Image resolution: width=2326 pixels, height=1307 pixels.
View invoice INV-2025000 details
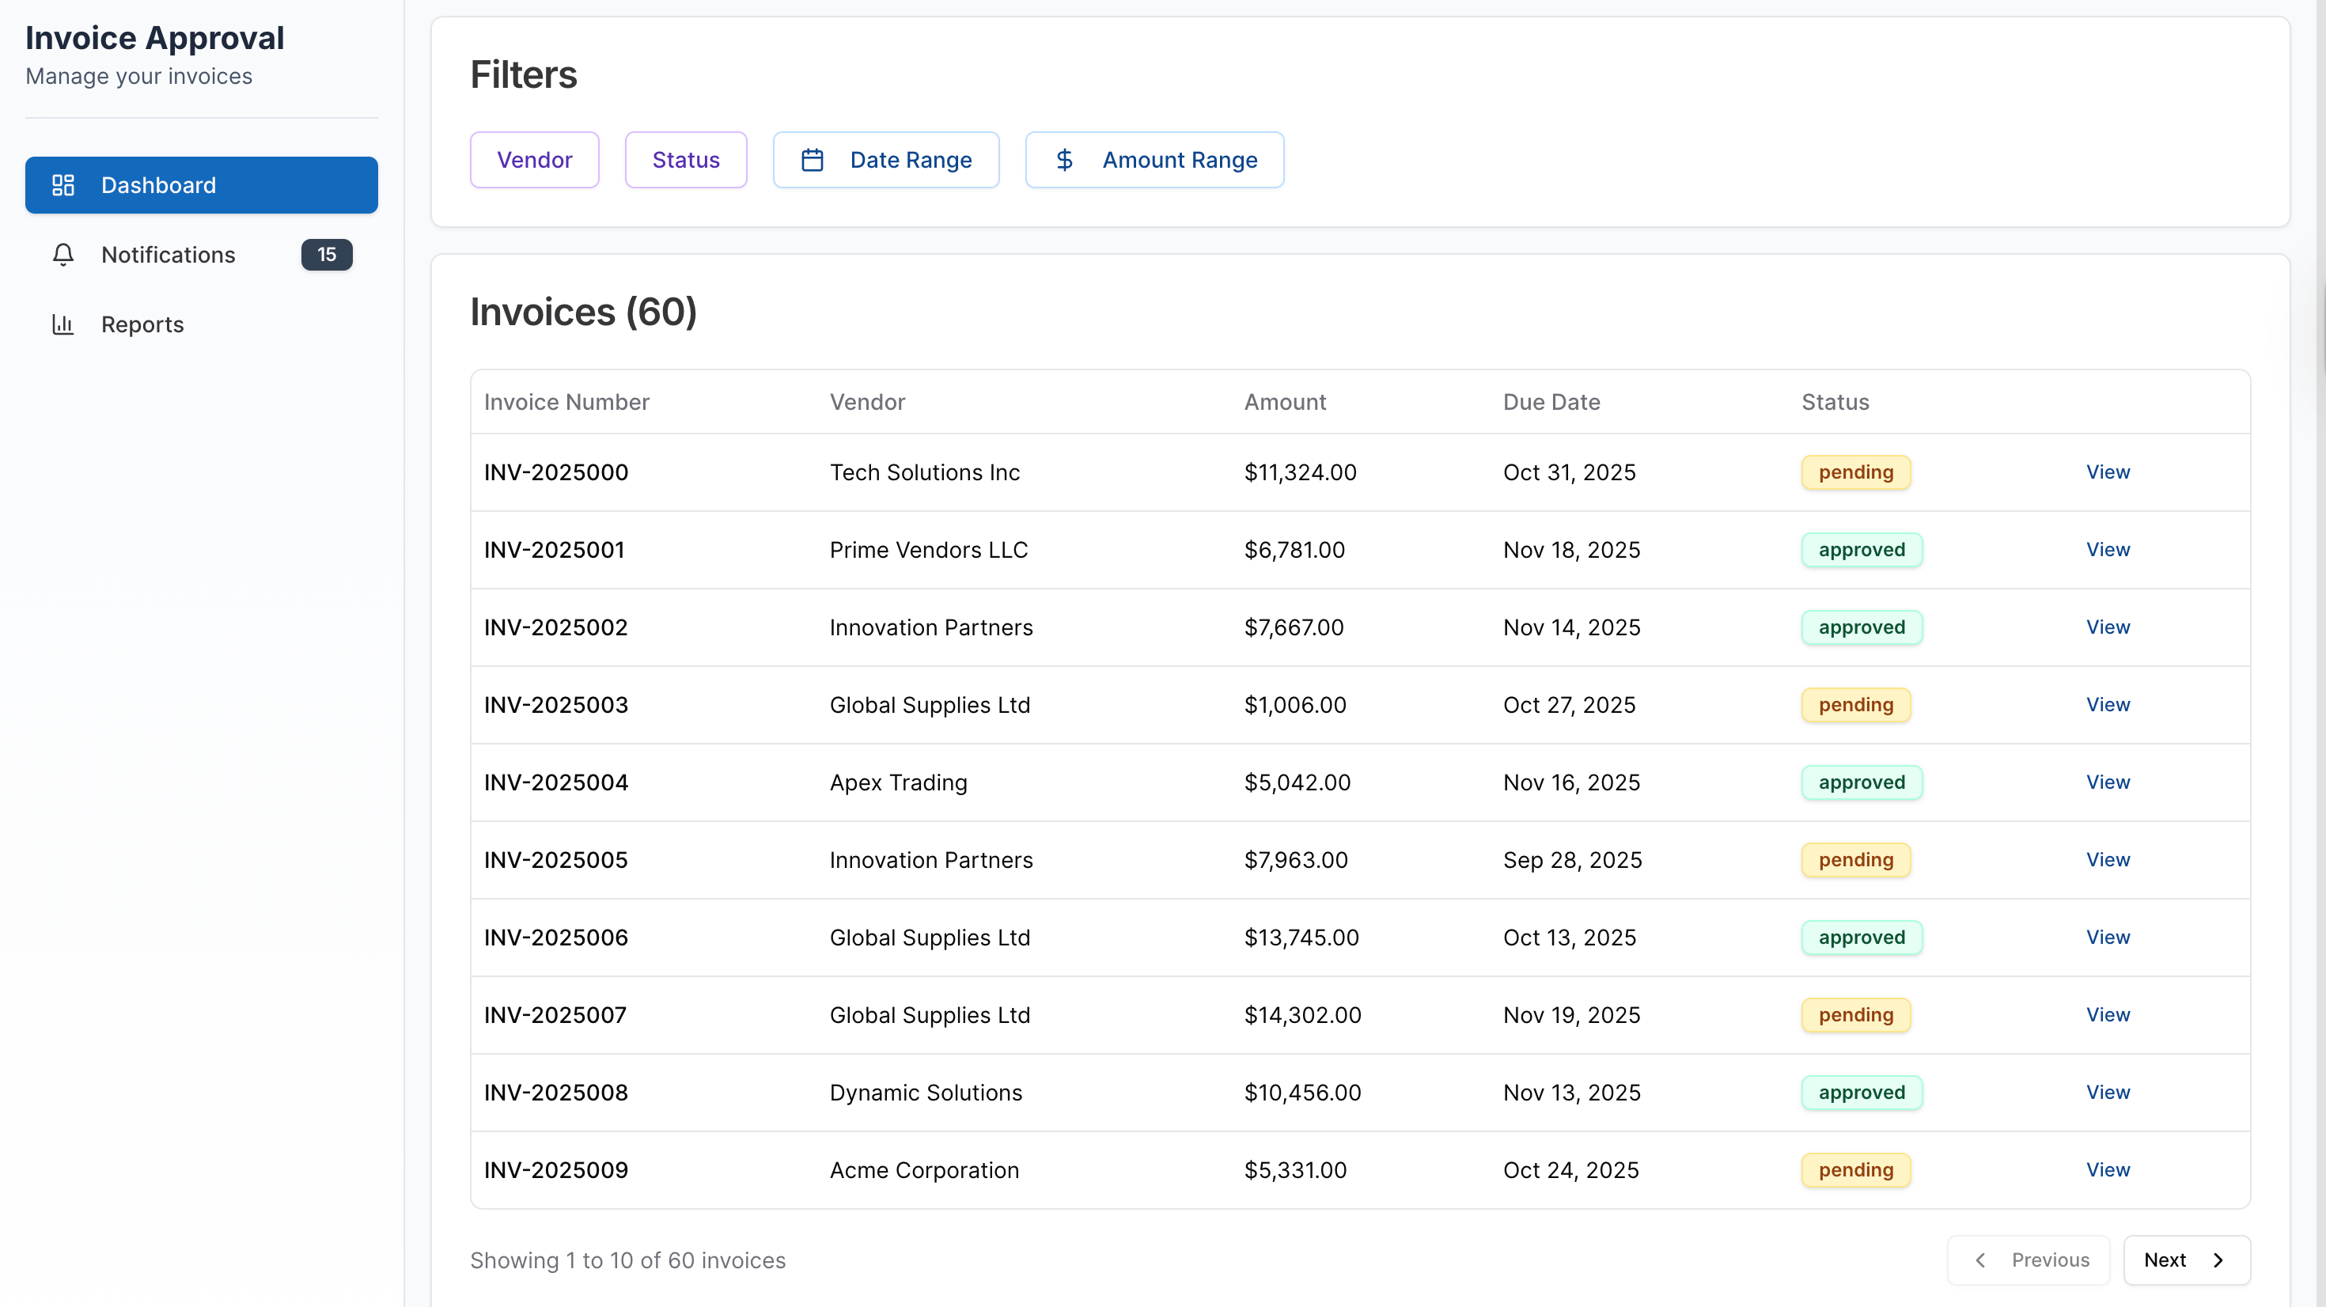(x=2107, y=472)
